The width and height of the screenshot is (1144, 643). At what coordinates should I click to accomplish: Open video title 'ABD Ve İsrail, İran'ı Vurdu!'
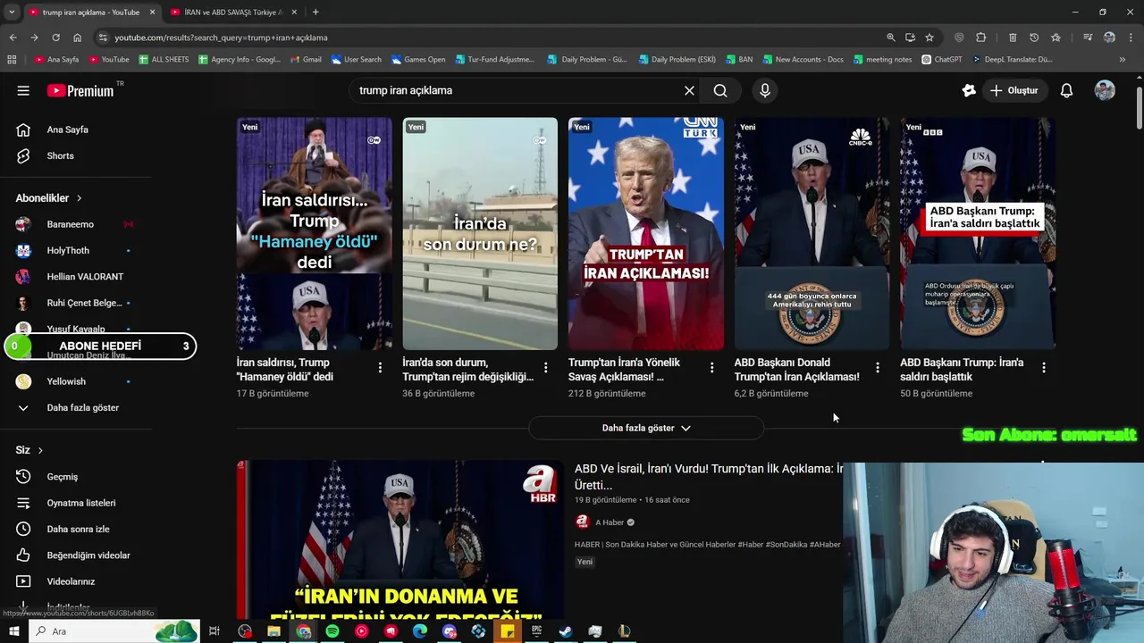(x=708, y=477)
